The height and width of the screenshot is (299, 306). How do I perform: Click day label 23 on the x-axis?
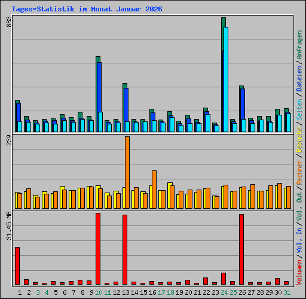point(215,292)
